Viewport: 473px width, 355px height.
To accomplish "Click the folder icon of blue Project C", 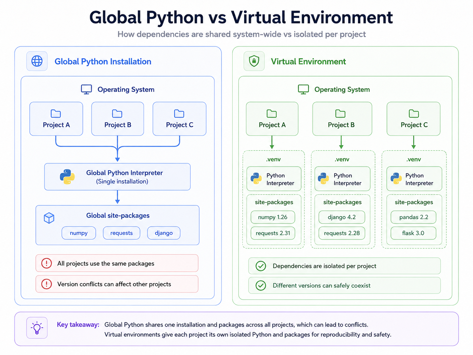I will tap(179, 114).
